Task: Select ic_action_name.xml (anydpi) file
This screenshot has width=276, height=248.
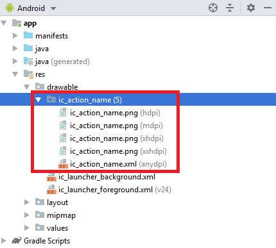Action: (118, 164)
